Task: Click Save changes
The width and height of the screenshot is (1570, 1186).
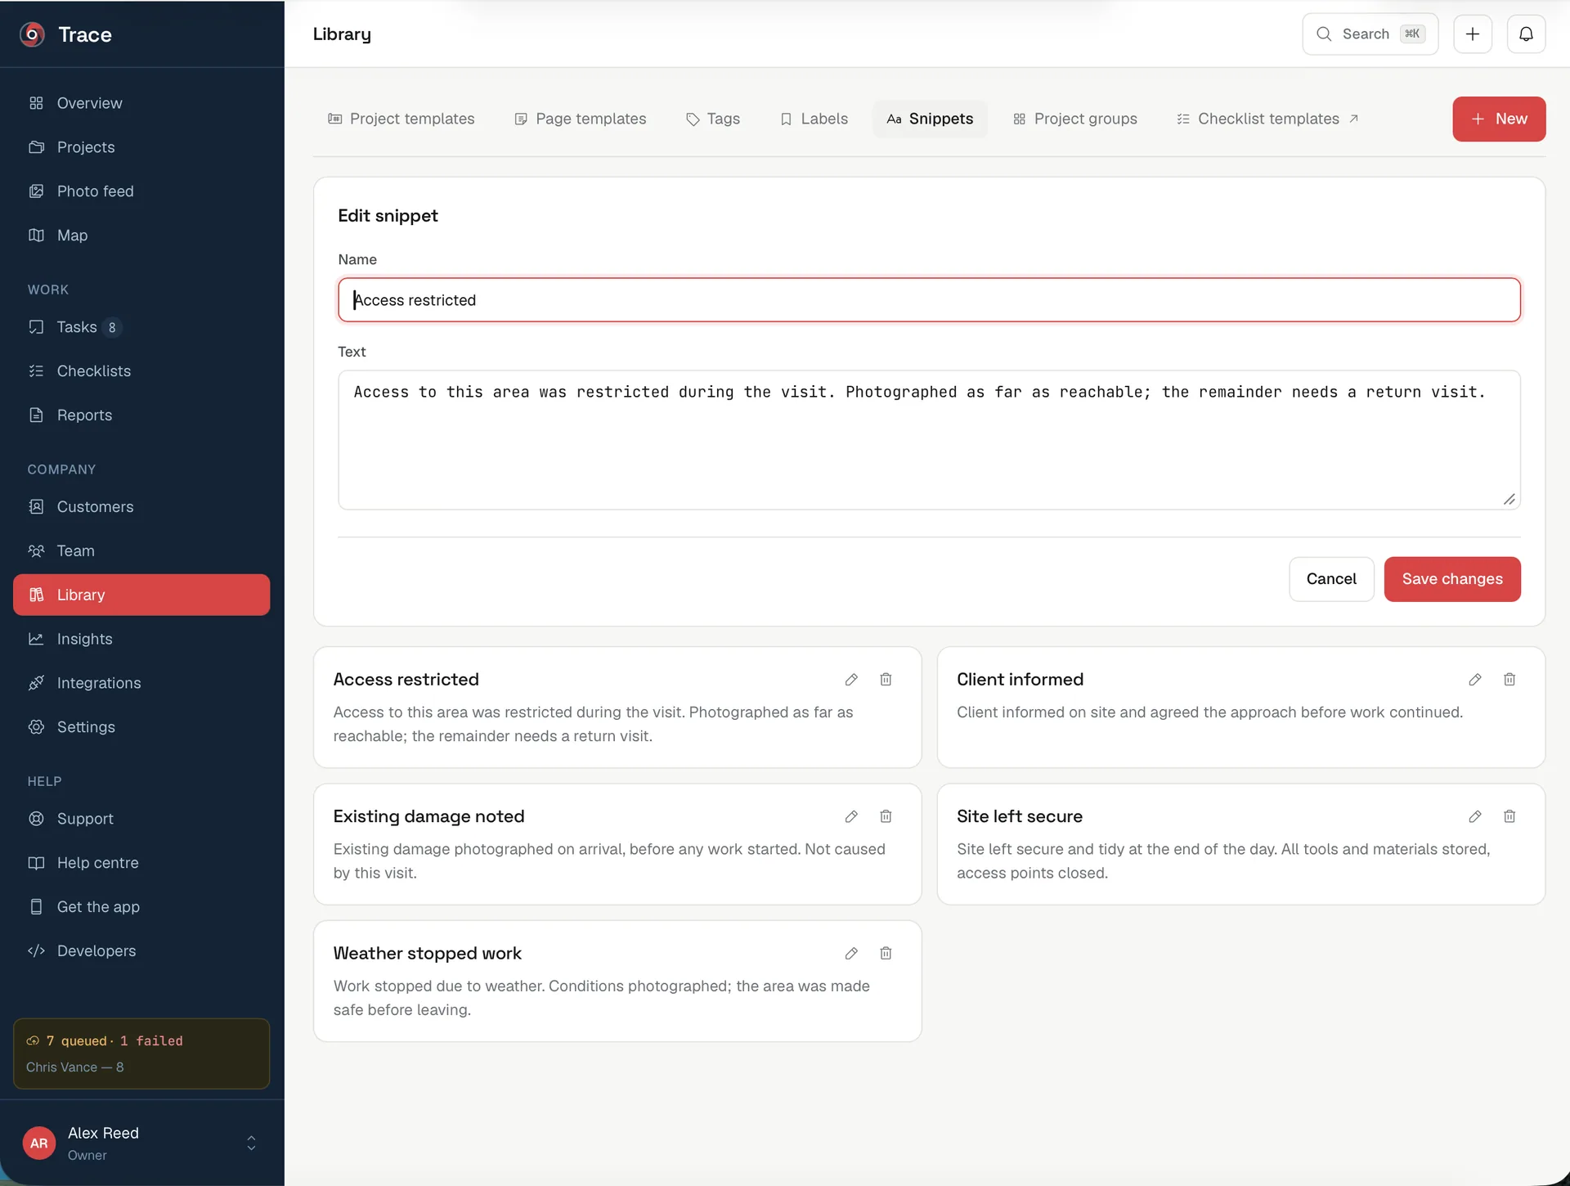Action: 1452,579
